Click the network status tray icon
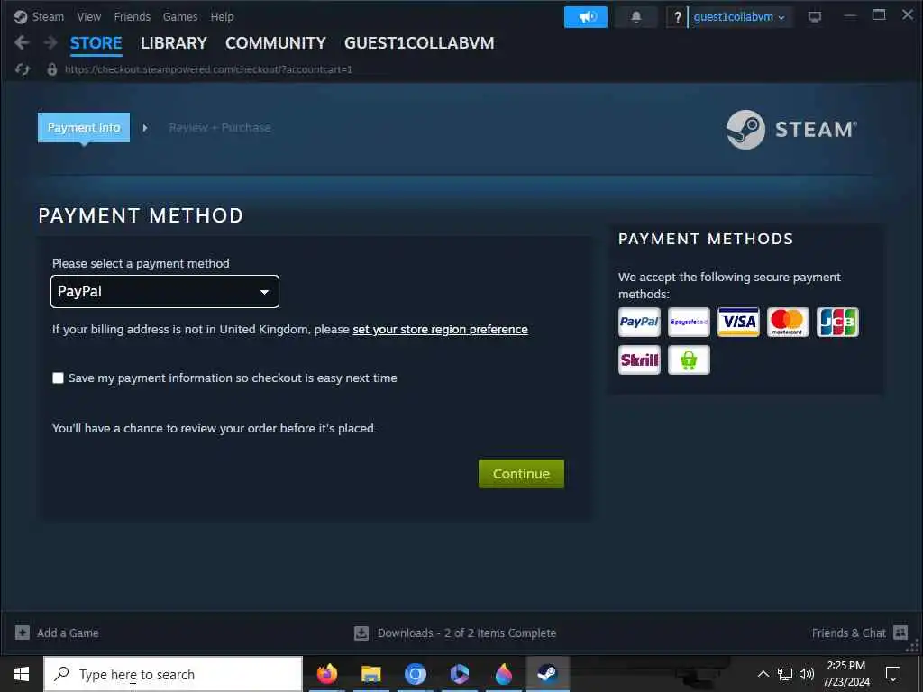Viewport: 923px width, 692px height. pos(785,674)
